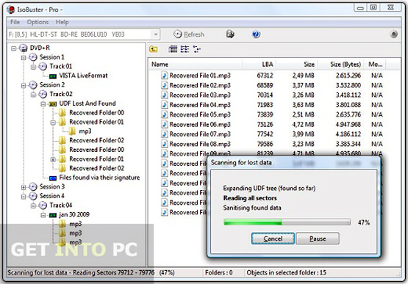Click the Track 02 icon
This screenshot has height=284, width=408.
[43, 94]
